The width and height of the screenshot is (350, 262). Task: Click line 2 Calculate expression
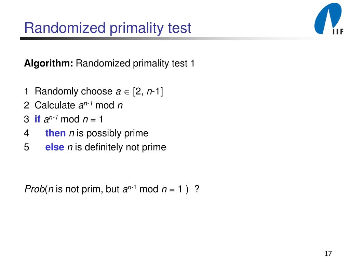[x=79, y=105]
